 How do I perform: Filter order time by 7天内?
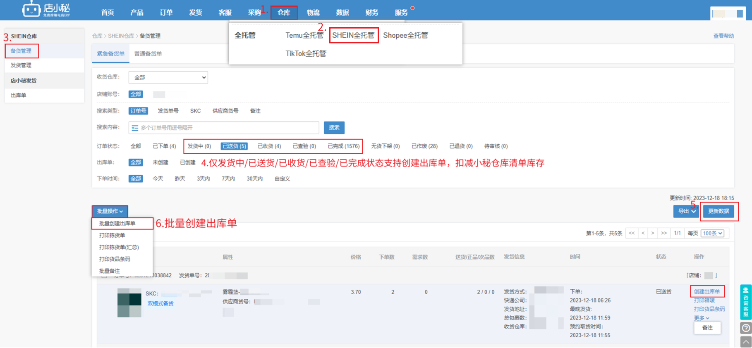pyautogui.click(x=228, y=179)
